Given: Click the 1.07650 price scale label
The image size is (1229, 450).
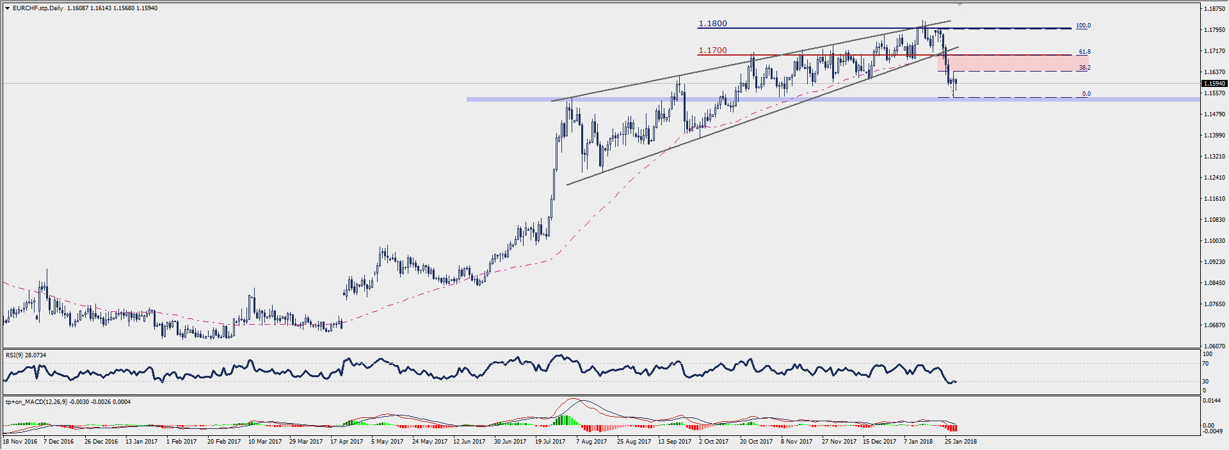Looking at the screenshot, I should pyautogui.click(x=1214, y=304).
